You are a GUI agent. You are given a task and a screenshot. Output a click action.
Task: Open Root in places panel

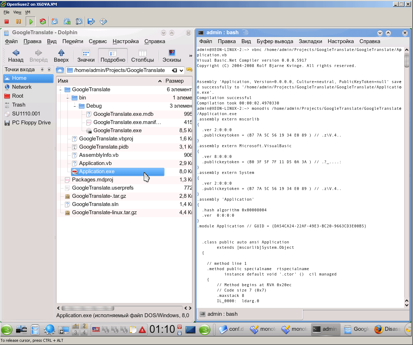click(x=29, y=96)
